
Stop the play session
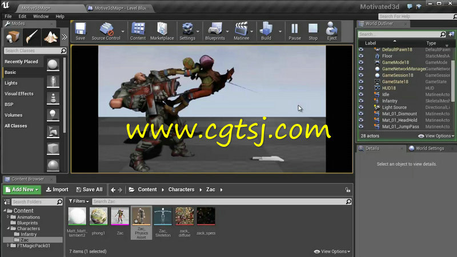(x=313, y=31)
